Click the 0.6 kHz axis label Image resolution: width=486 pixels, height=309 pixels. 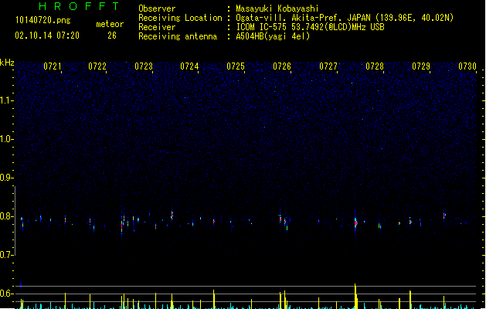pos(7,294)
